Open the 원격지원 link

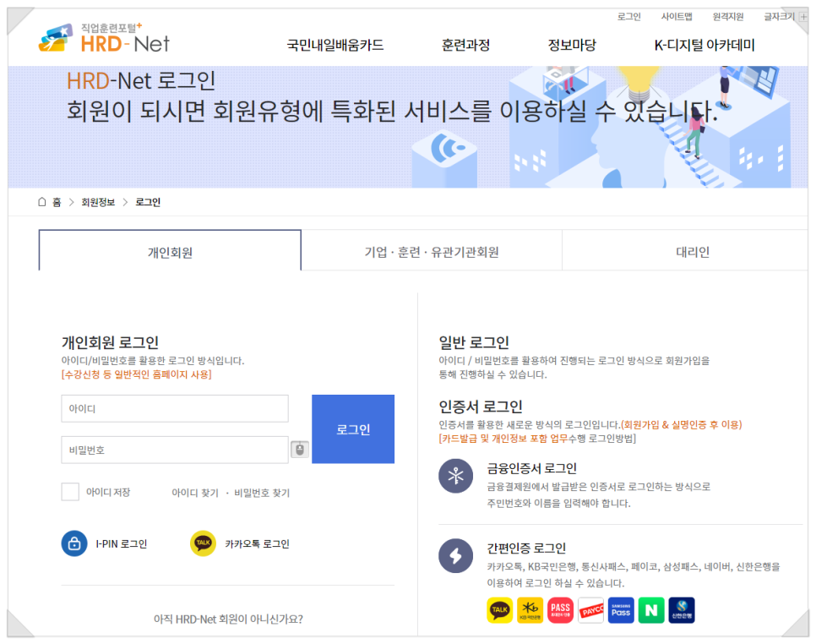pos(728,17)
